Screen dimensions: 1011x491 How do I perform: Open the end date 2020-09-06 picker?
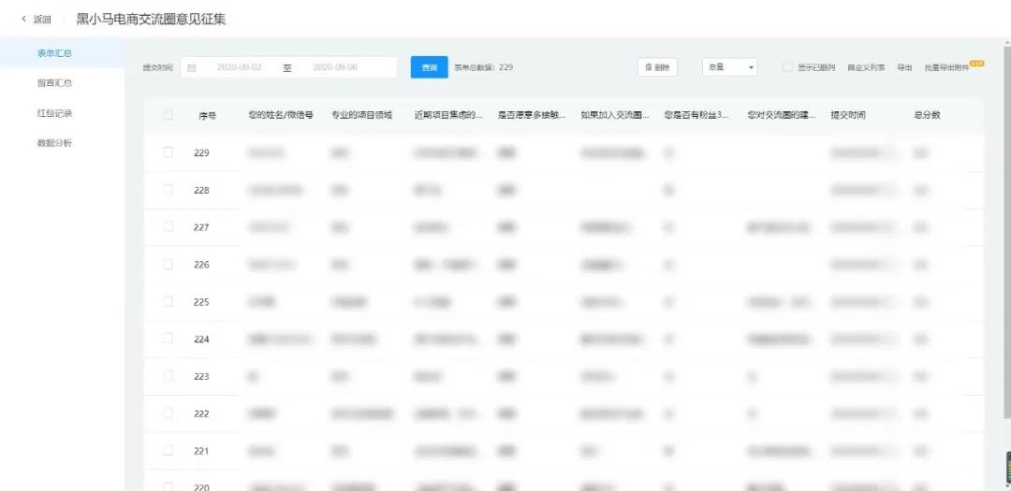(x=335, y=68)
